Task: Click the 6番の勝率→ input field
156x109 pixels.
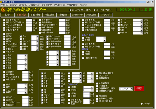Action: coord(62,33)
